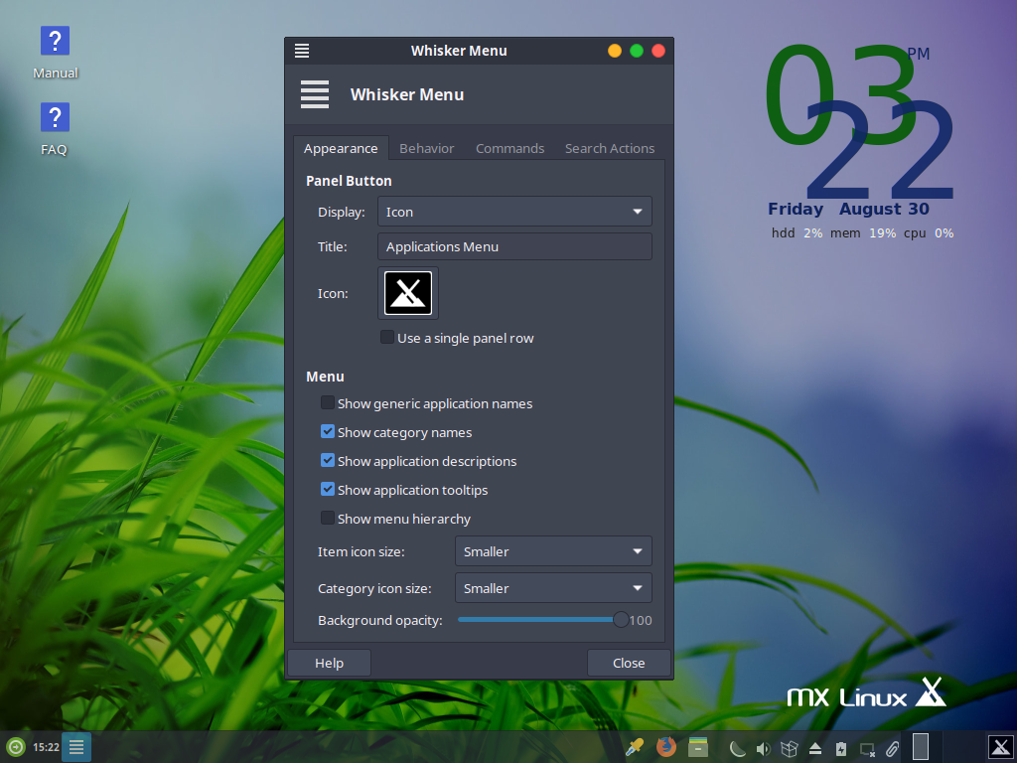Click the 15:22 panel clock
Viewport: 1017px width, 763px height.
[46, 747]
